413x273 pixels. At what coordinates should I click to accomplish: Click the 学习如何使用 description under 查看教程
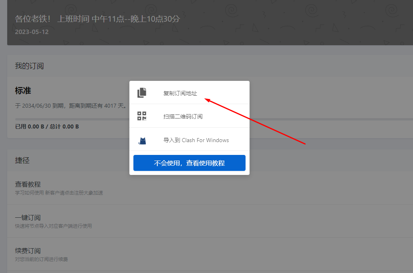(x=59, y=193)
